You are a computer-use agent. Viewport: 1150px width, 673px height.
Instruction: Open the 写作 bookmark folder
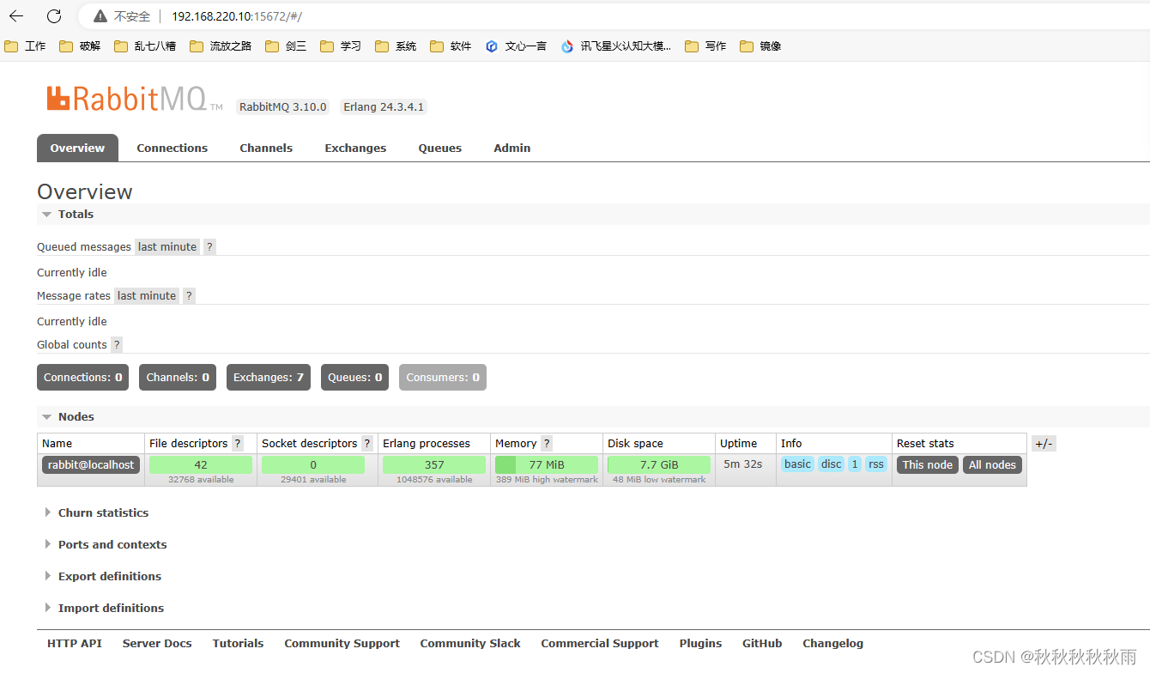pos(705,46)
